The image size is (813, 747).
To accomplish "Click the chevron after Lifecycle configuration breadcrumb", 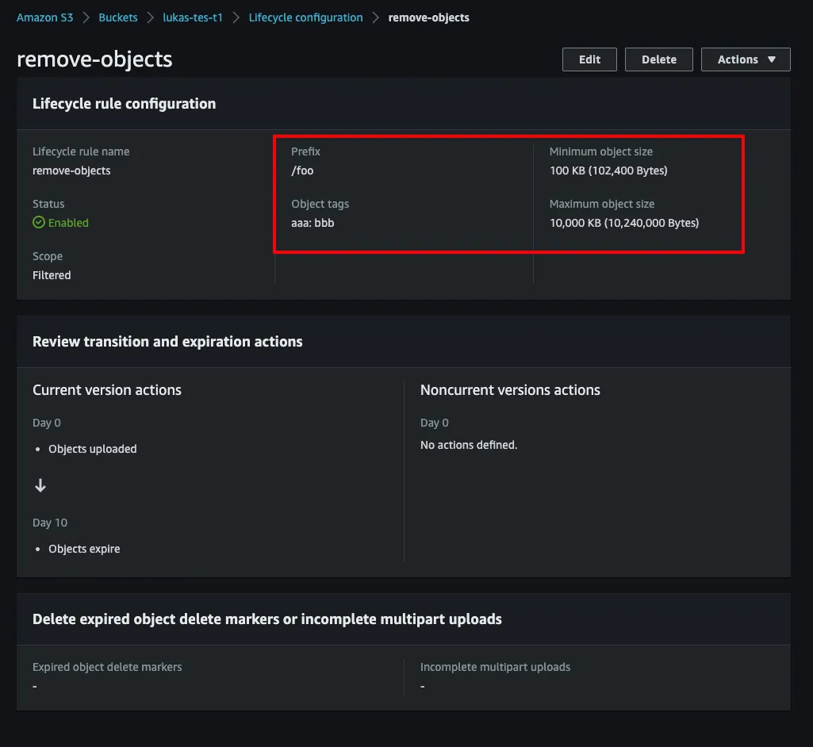I will tap(376, 17).
